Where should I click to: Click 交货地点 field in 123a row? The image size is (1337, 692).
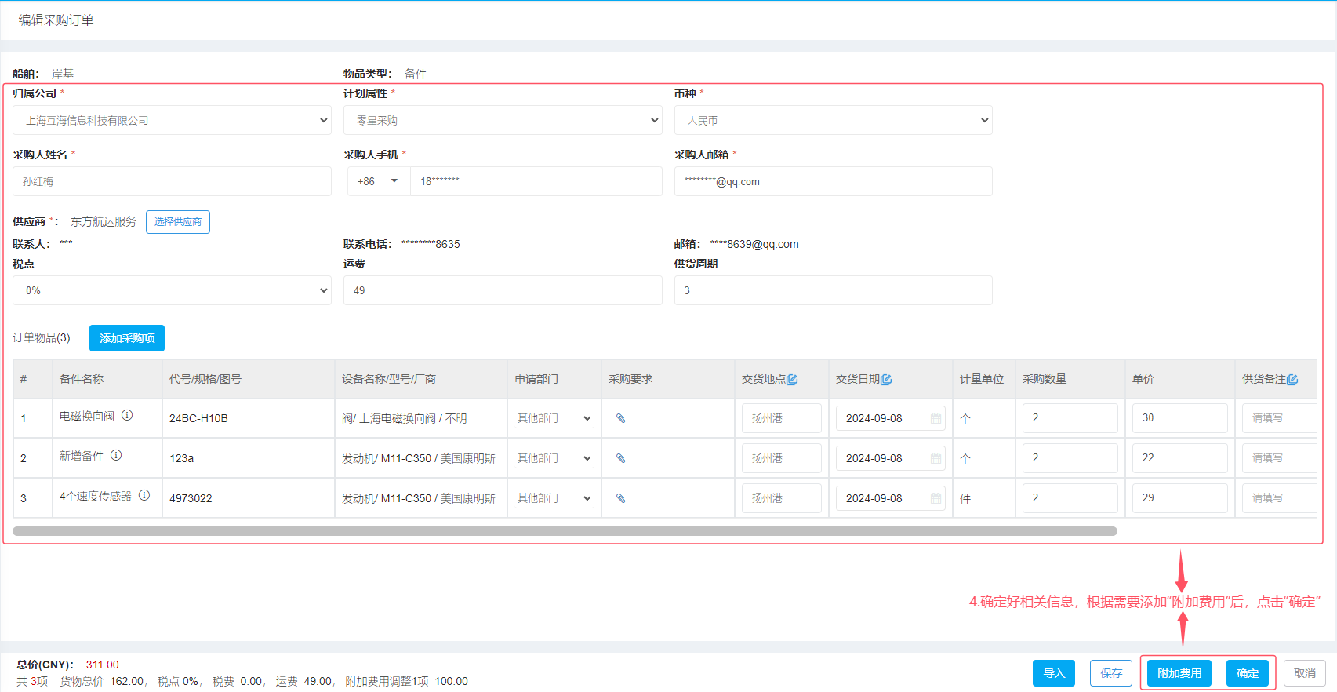point(782,458)
